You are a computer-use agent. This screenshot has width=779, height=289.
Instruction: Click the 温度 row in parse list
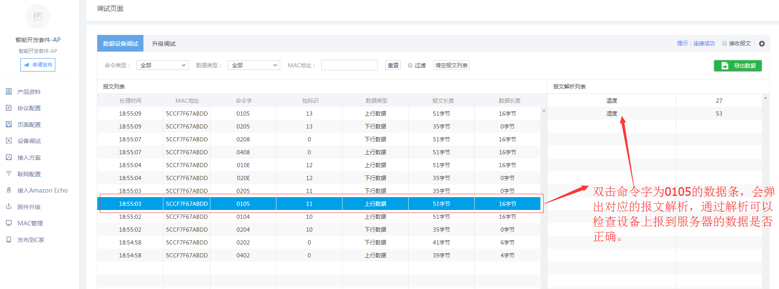click(655, 101)
